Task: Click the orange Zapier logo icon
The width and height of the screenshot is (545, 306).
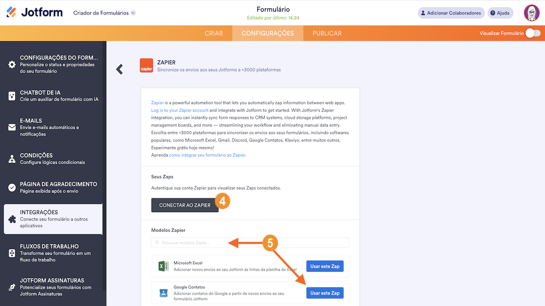Action: pos(146,65)
